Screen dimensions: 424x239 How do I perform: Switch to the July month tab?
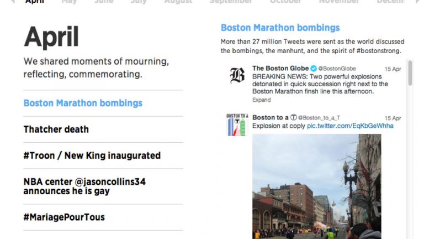pos(139,1)
